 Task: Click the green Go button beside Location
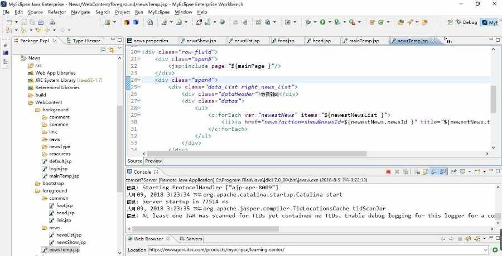495,250
